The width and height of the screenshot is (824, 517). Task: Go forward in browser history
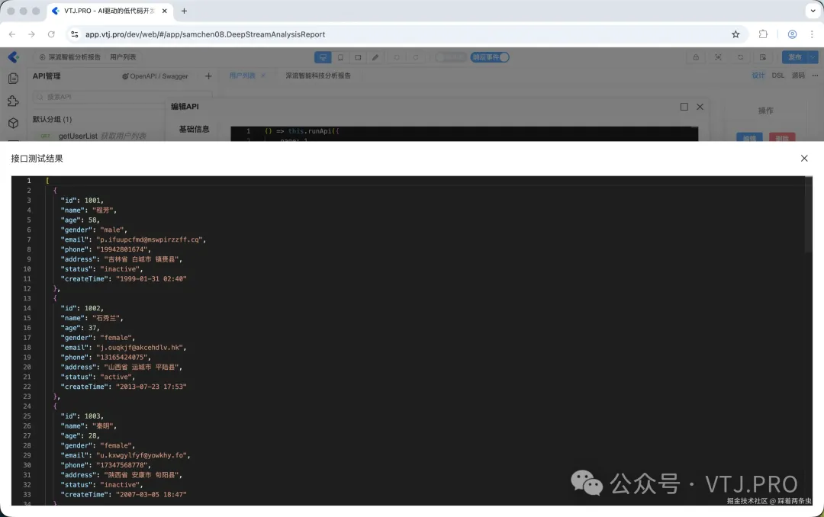pyautogui.click(x=31, y=34)
